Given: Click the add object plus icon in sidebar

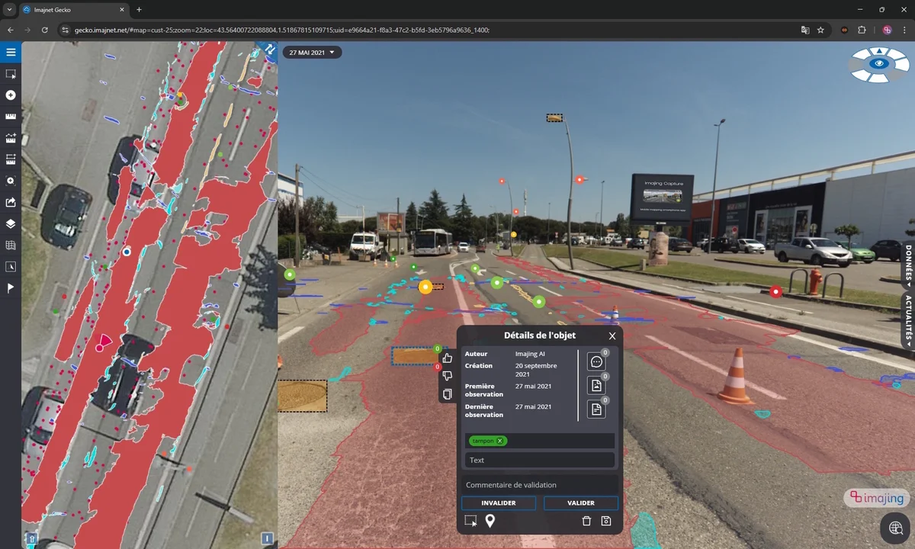Looking at the screenshot, I should (x=11, y=95).
